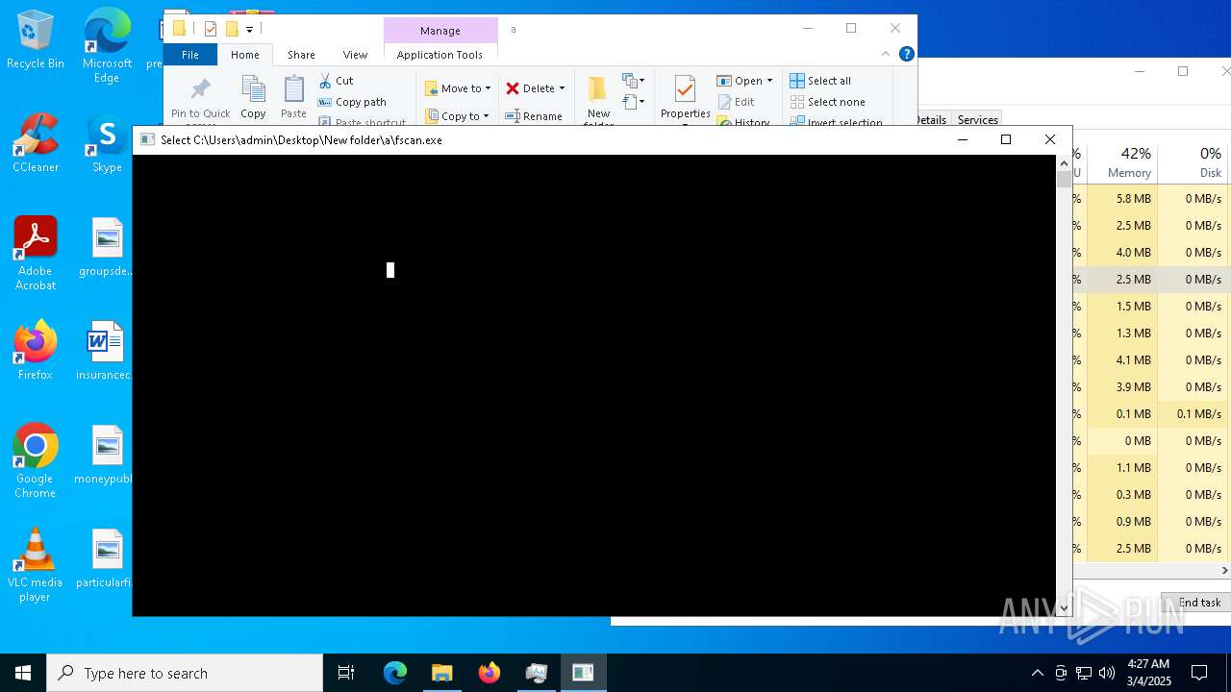Click inside the black console window area
Image resolution: width=1231 pixels, height=692 pixels.
tap(593, 384)
